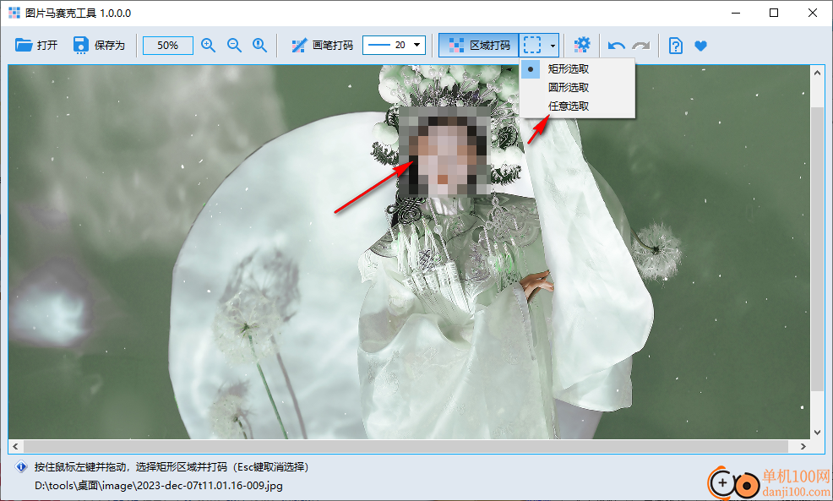The height and width of the screenshot is (501, 833).
Task: Click the pixelated mosaic area on image
Action: click(445, 151)
